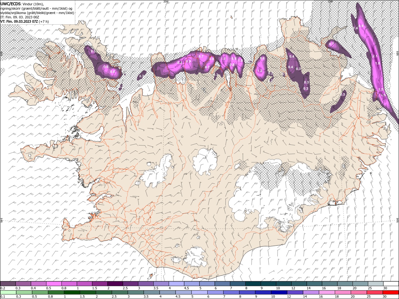Pick the dark green rain swatch between 1 and 1.5

click(72, 292)
